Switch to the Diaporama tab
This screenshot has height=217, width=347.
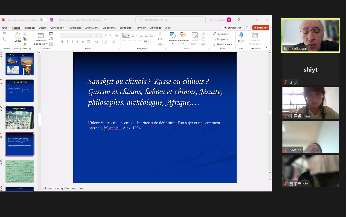click(x=109, y=28)
